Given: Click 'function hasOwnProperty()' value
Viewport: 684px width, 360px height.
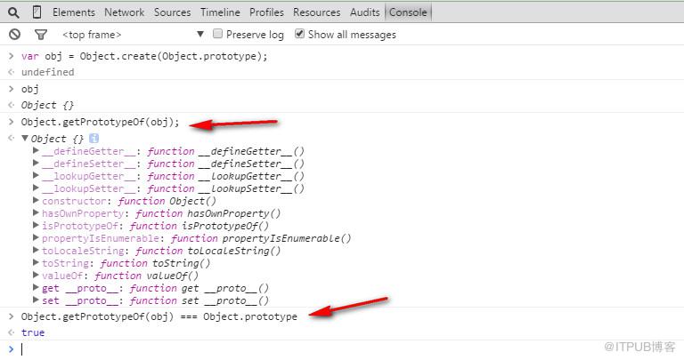Looking at the screenshot, I should [x=208, y=213].
